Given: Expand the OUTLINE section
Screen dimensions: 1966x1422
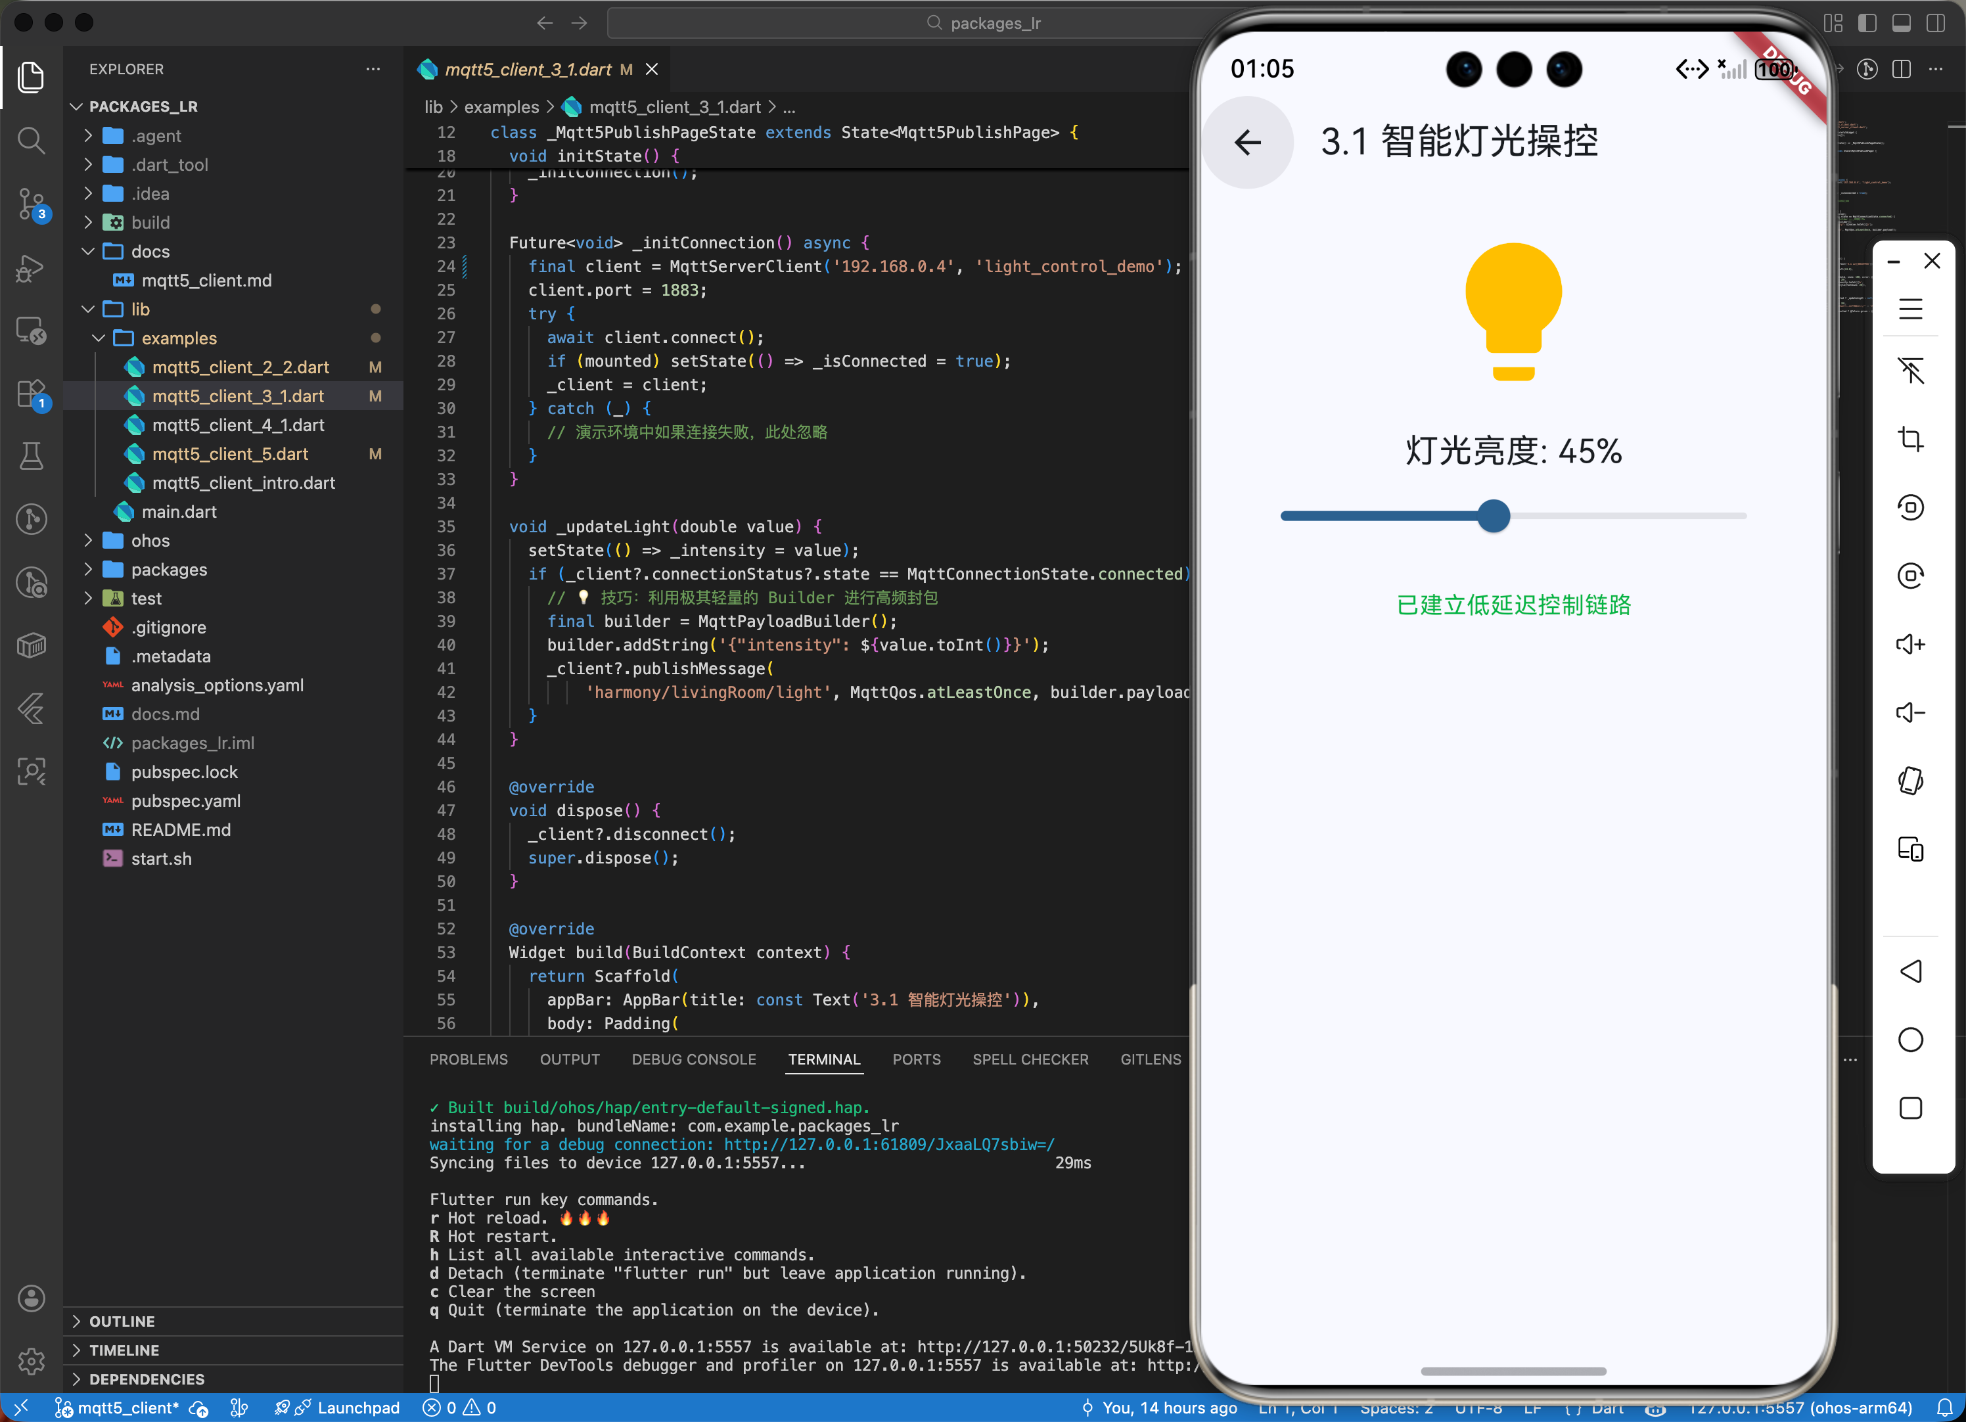Looking at the screenshot, I should (x=122, y=1321).
